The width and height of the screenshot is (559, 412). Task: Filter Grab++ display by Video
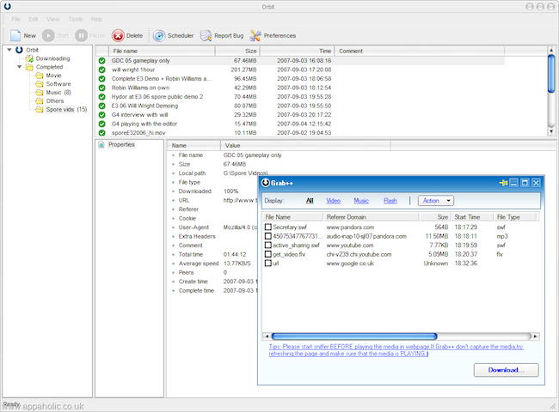334,201
